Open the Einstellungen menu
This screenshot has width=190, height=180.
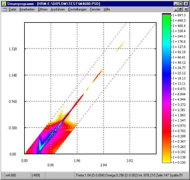(77, 9)
